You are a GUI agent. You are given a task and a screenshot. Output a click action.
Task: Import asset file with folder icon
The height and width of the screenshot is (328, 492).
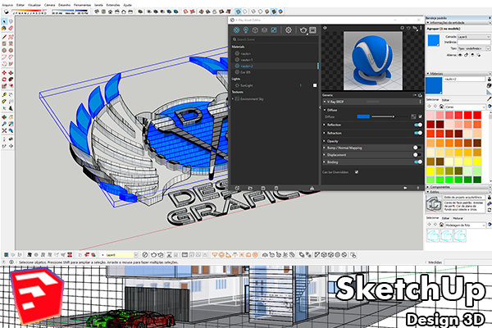coord(250,188)
